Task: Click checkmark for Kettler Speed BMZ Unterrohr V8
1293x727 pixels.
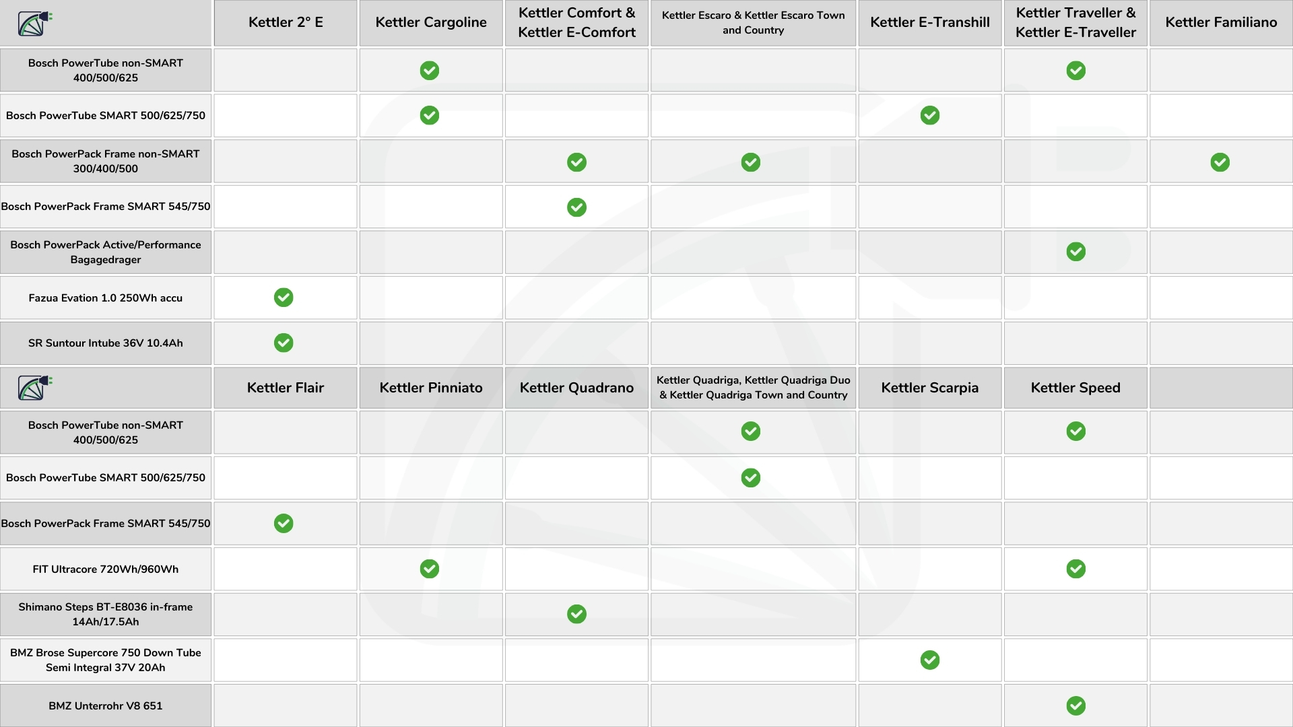Action: tap(1076, 705)
